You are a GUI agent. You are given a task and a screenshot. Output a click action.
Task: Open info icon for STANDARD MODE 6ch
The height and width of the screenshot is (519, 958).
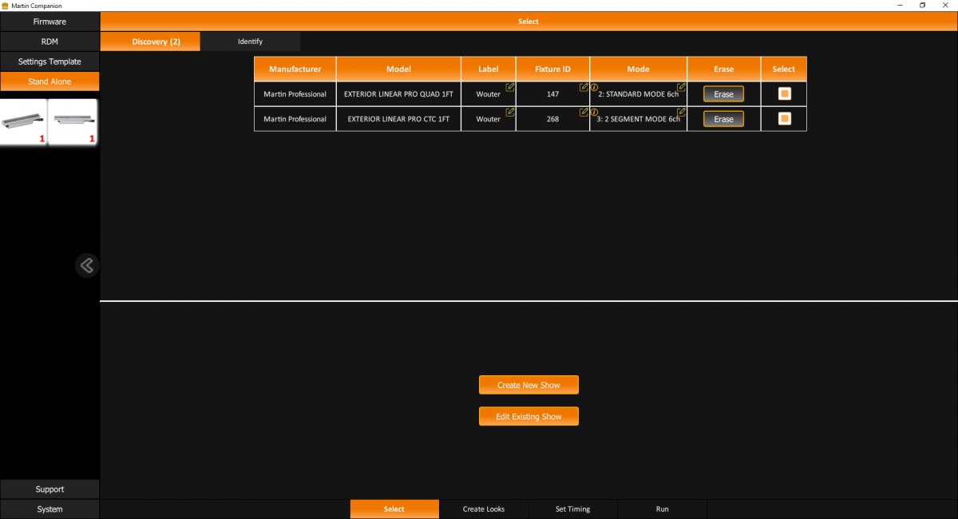point(594,87)
